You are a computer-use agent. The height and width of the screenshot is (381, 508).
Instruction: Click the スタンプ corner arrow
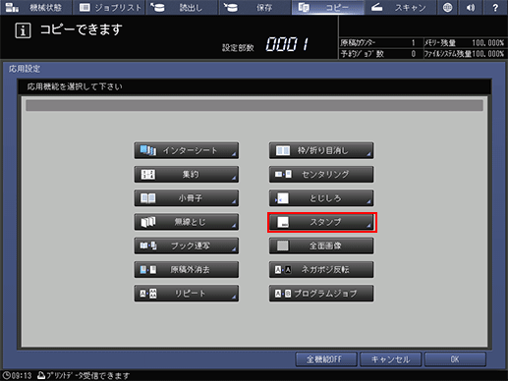coord(368,225)
